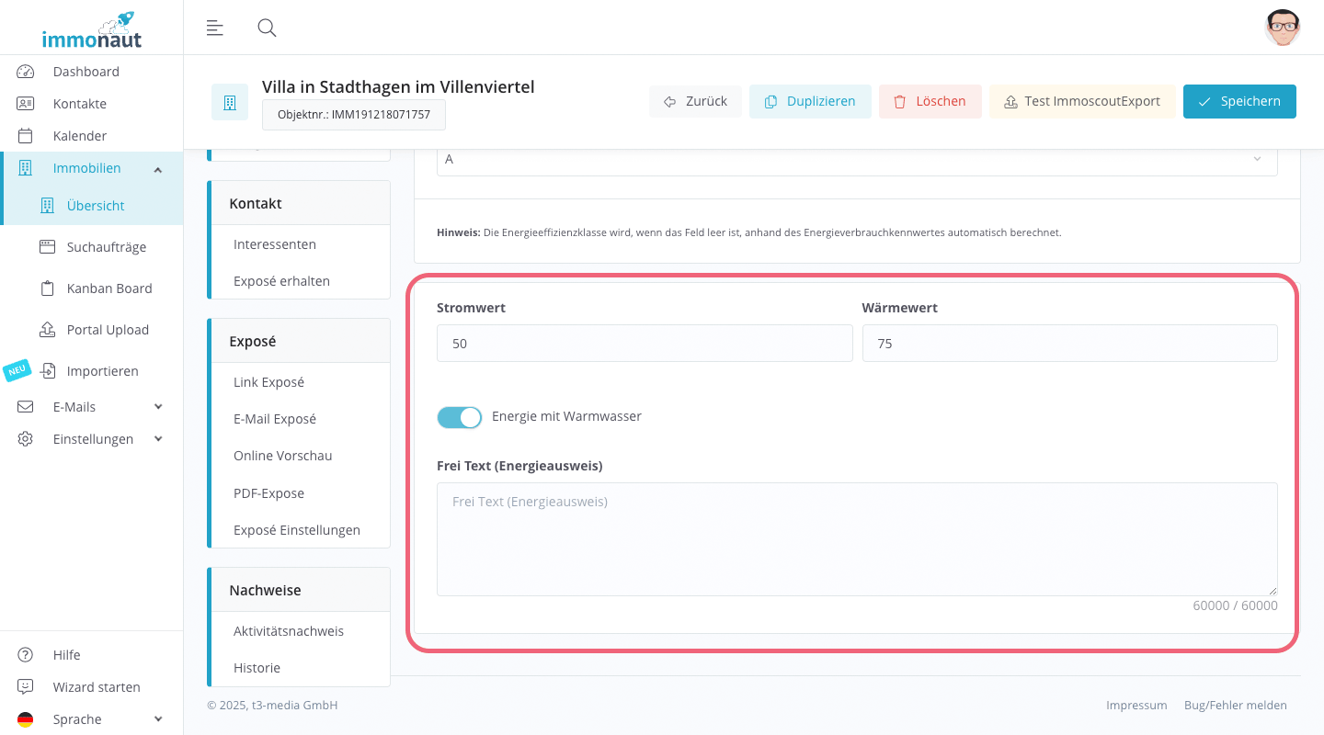Click the Portal Upload icon

[47, 330]
